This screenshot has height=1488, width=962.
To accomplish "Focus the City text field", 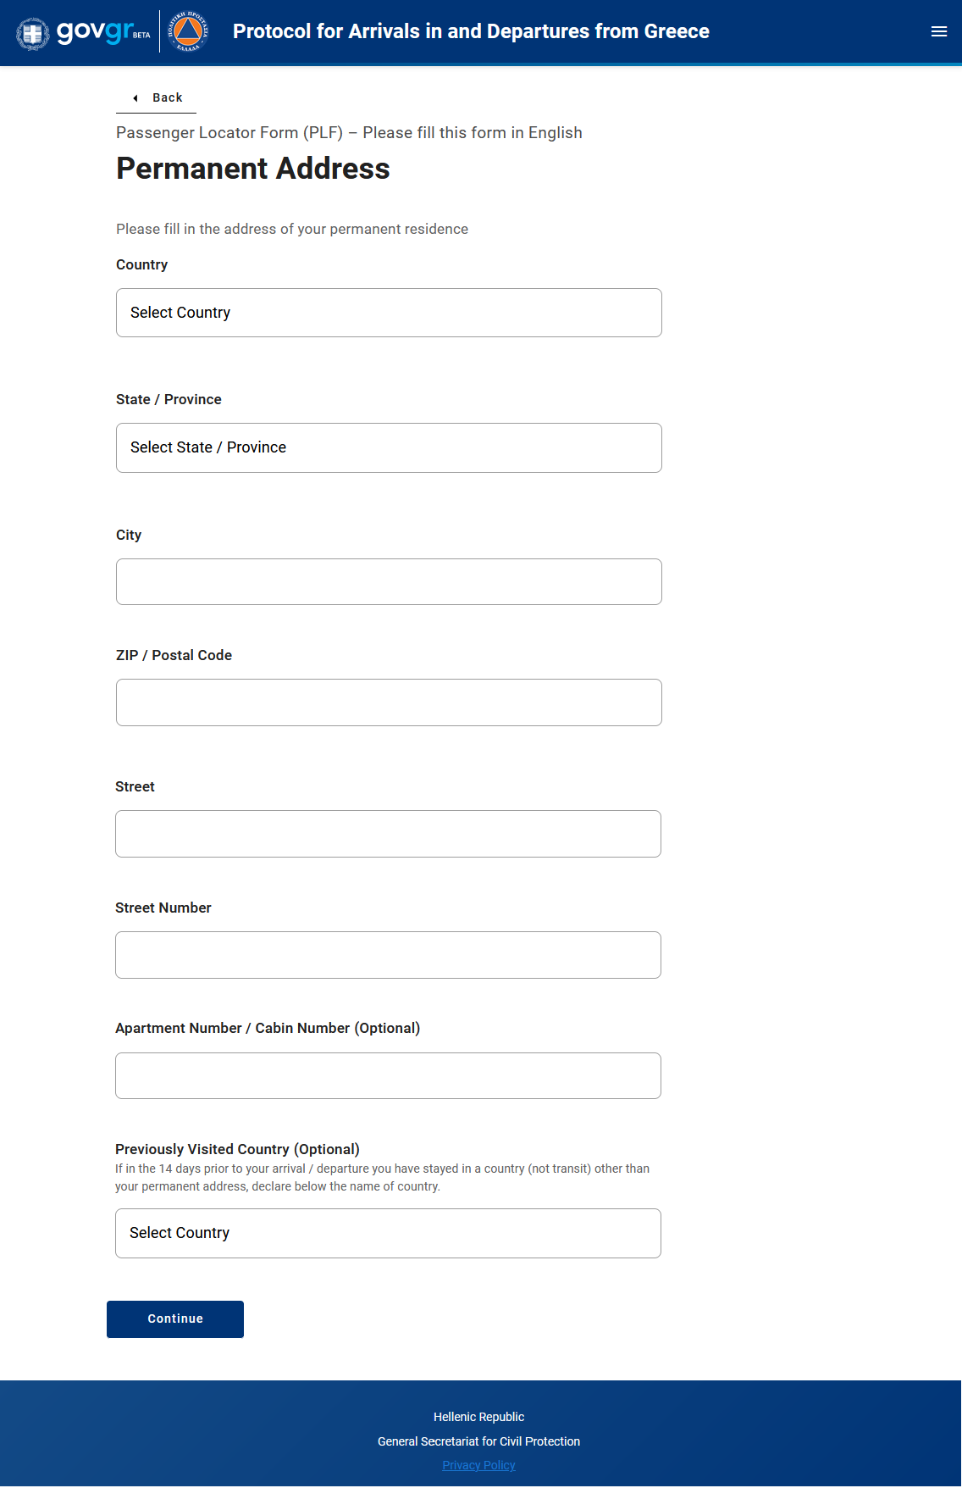I will coord(389,581).
